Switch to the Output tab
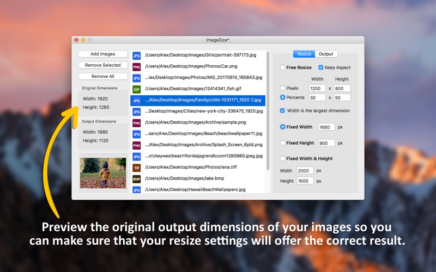The height and width of the screenshot is (272, 436). (x=326, y=54)
